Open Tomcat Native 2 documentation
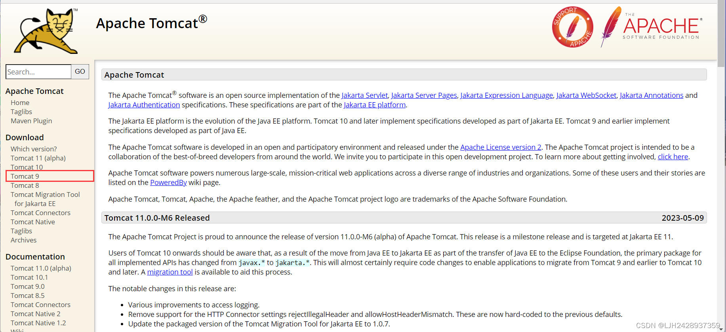This screenshot has height=332, width=726. click(36, 314)
